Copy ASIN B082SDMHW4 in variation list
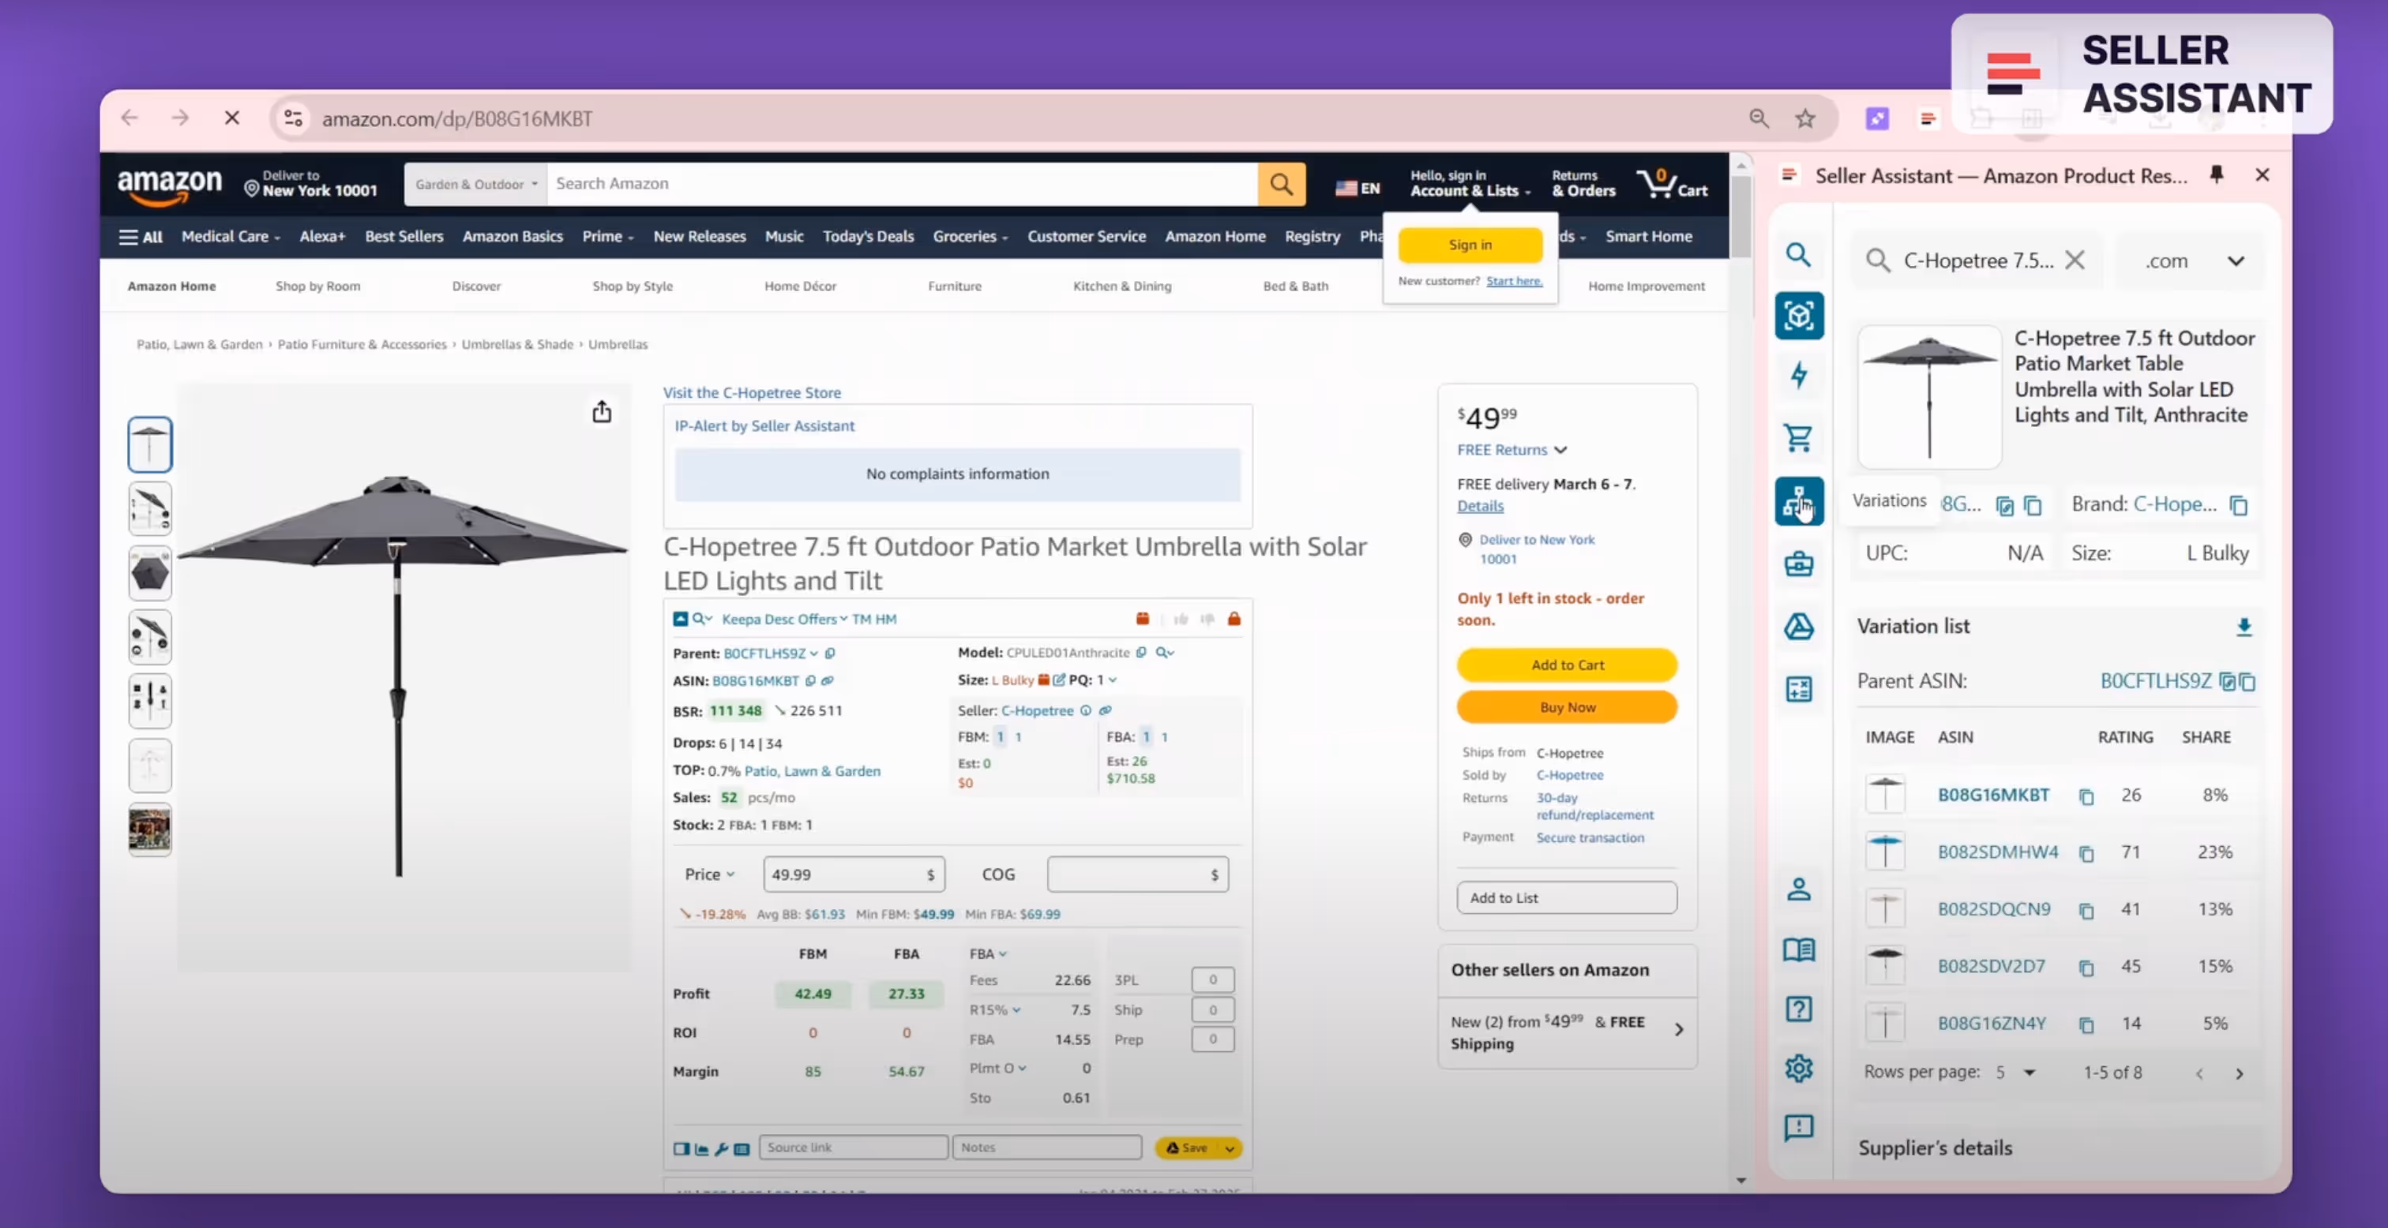2388x1228 pixels. (2086, 854)
